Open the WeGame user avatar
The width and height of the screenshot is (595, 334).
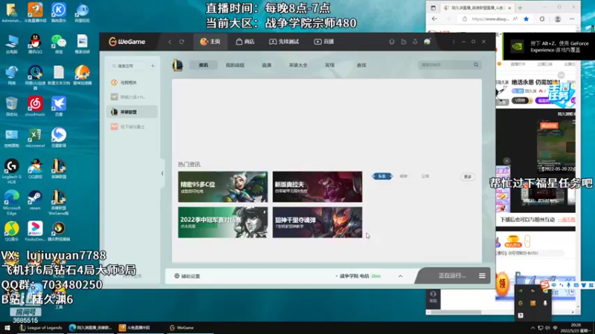click(427, 42)
